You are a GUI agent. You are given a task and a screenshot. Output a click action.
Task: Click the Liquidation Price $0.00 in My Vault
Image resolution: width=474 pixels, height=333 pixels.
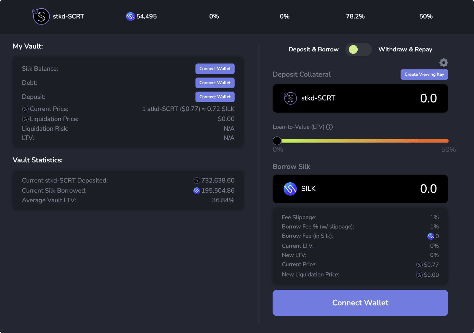click(226, 119)
